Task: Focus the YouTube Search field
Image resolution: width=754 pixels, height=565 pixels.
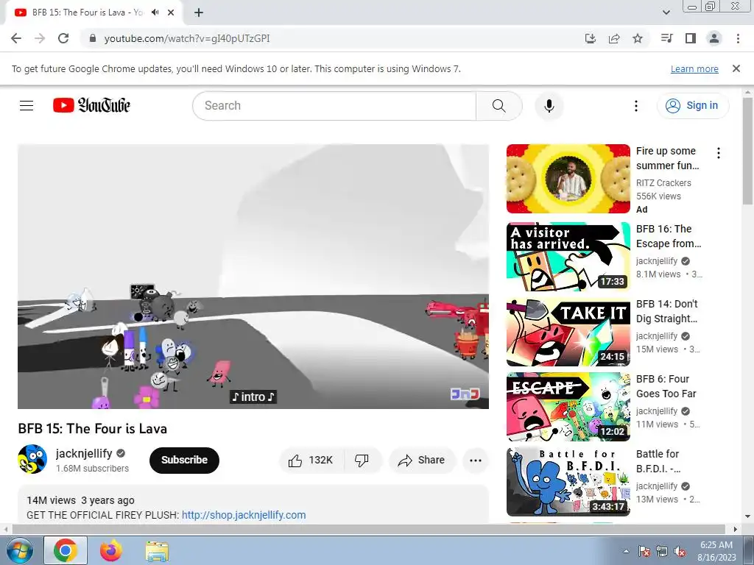Action: coord(334,106)
